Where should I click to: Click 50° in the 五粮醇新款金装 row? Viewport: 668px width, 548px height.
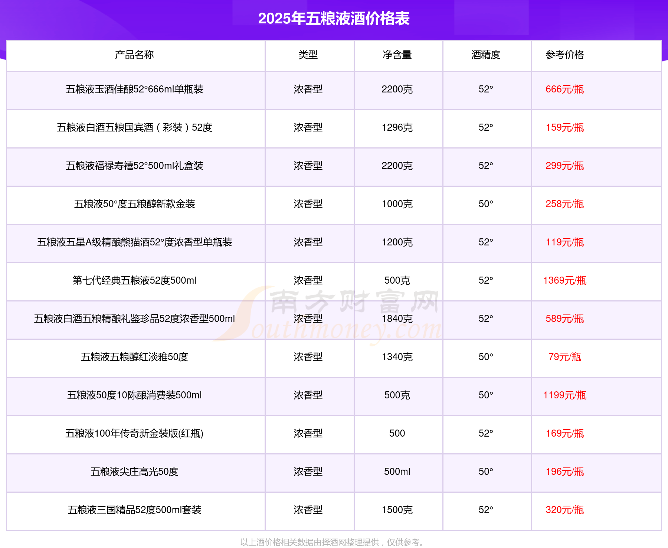pyautogui.click(x=486, y=204)
